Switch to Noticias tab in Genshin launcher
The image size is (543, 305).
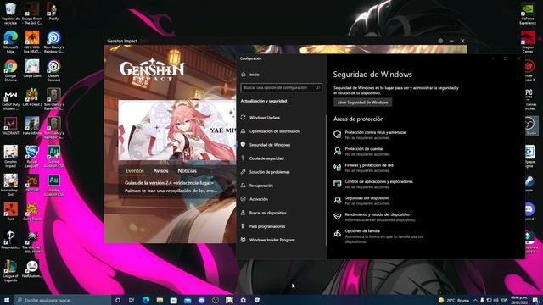point(187,171)
